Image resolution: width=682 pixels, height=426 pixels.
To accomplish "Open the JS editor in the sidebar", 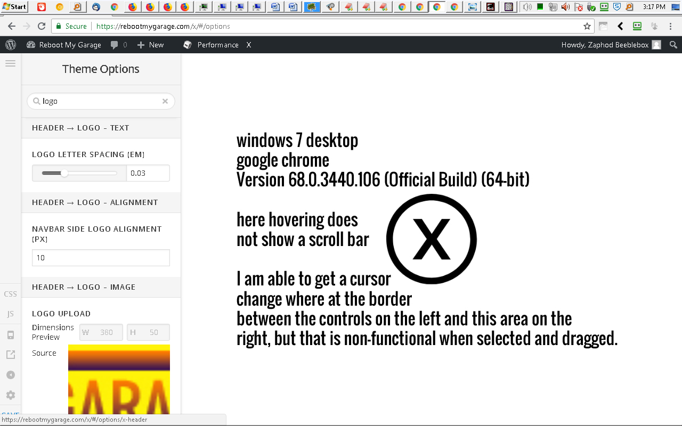I will (x=10, y=314).
